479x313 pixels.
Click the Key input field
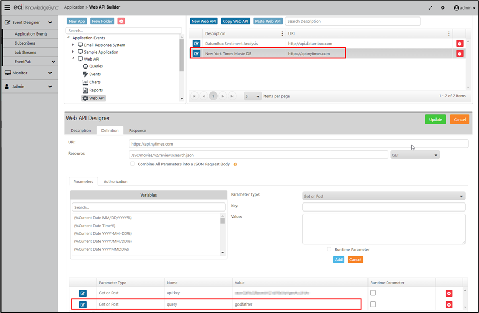[384, 207]
